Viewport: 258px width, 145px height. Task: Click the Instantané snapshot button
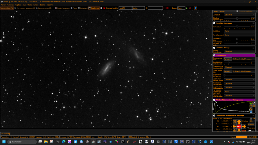tap(83, 8)
